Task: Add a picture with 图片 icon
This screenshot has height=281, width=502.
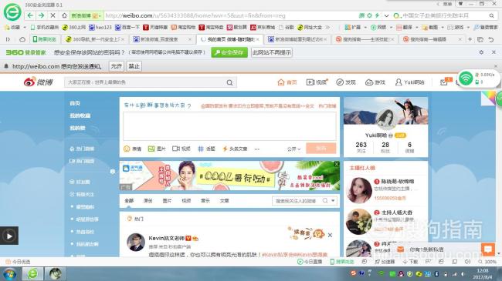Action: (157, 149)
